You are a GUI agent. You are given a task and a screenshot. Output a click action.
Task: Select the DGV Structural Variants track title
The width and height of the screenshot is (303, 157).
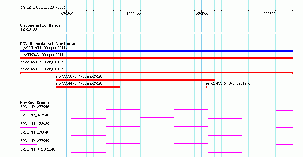[x=48, y=44]
